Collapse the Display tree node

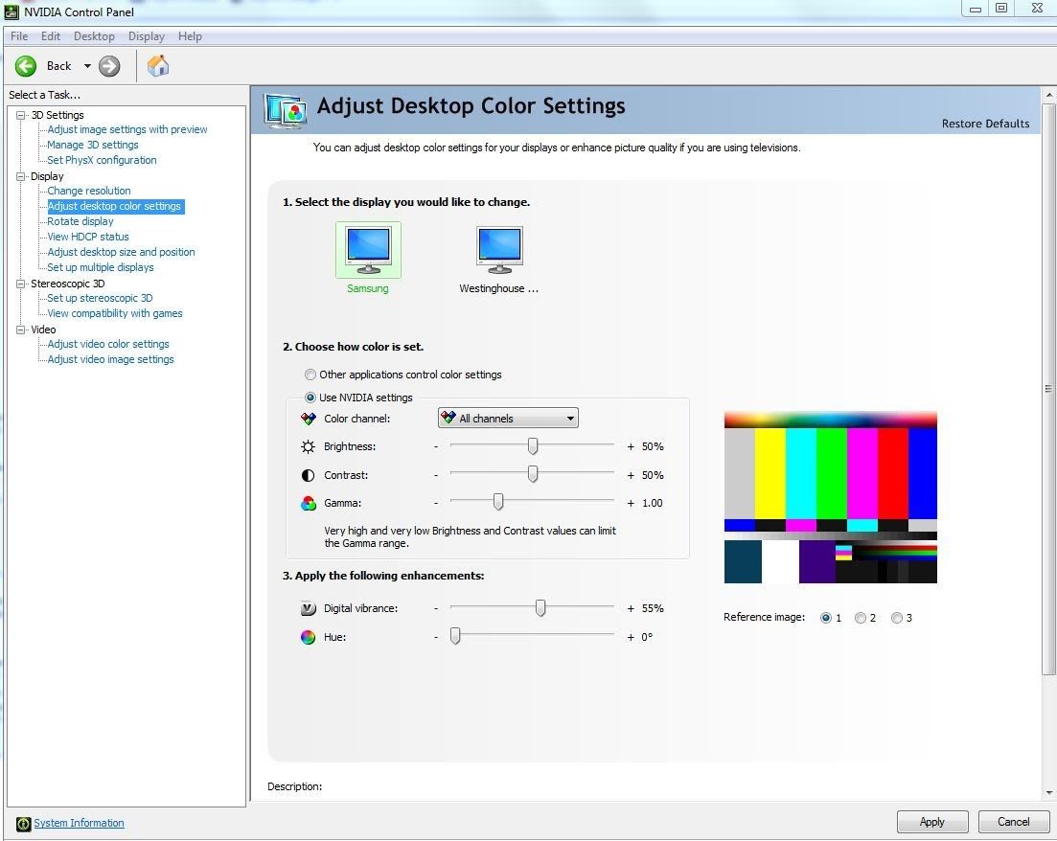[21, 176]
